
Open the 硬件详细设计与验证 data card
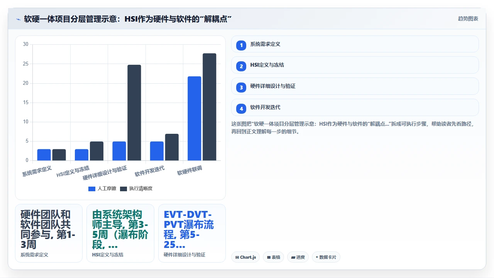(192, 233)
